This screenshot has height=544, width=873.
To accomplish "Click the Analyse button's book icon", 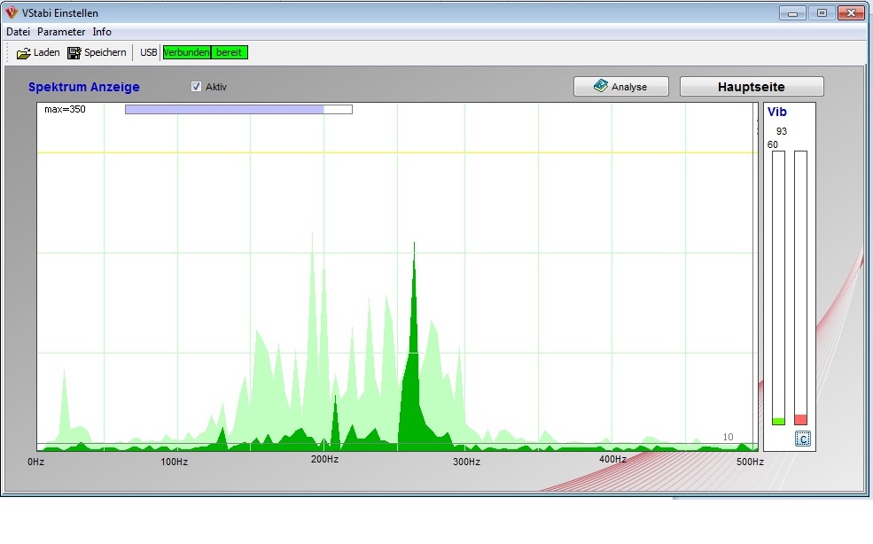I will (601, 87).
